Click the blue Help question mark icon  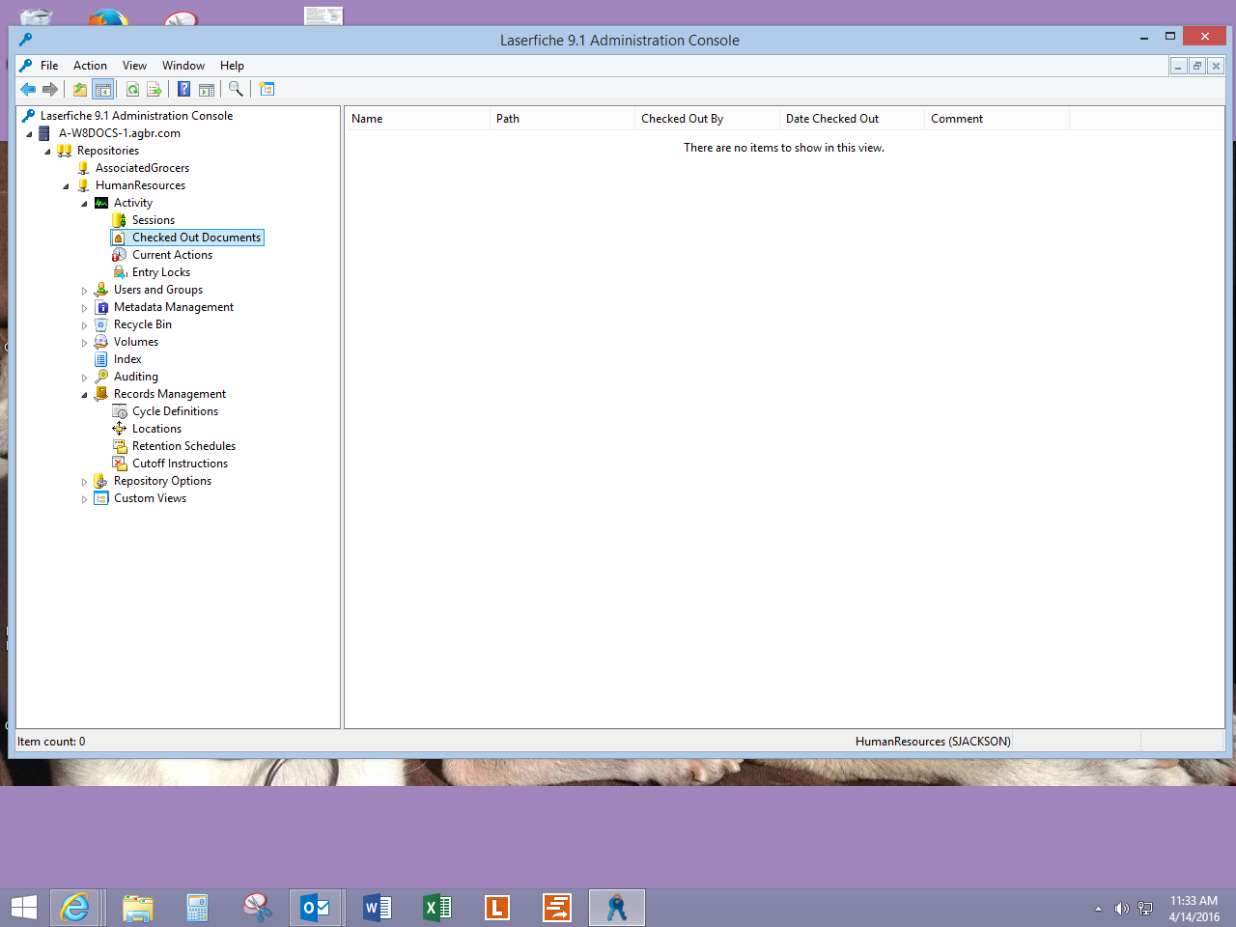coord(183,90)
